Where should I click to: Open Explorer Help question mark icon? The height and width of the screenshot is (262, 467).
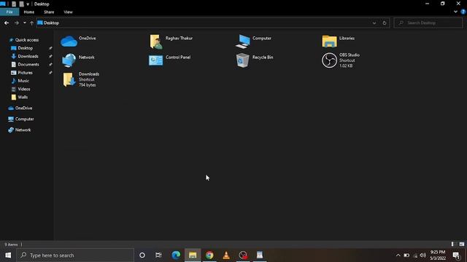pos(463,12)
